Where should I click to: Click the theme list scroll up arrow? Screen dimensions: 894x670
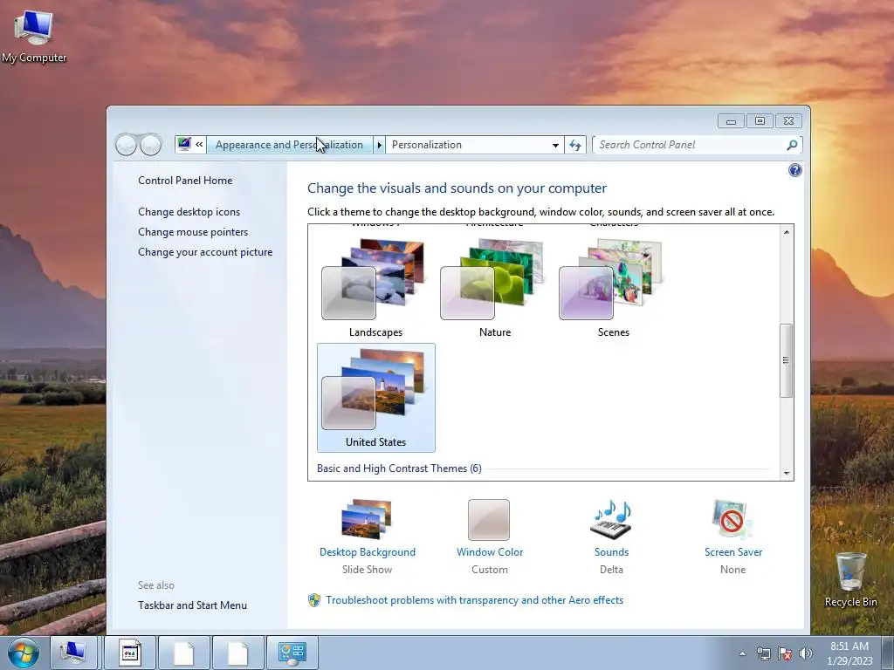point(787,232)
